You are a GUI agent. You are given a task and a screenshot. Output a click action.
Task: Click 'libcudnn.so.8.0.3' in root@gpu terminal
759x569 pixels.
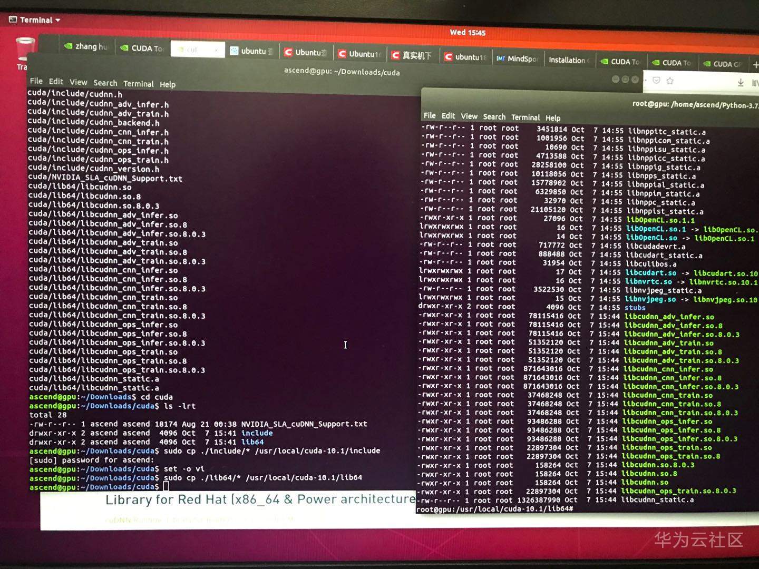tap(658, 465)
